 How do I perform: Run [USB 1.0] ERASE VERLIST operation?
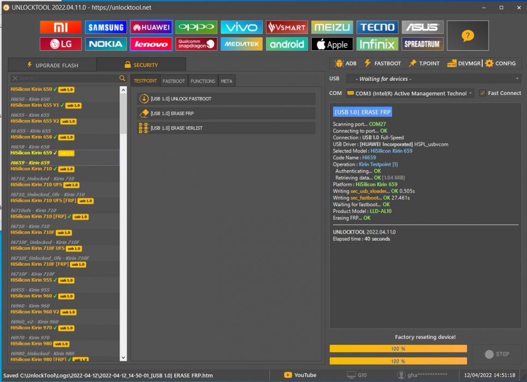[x=226, y=128]
